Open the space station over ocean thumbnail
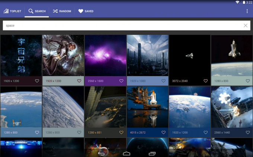 [21, 107]
